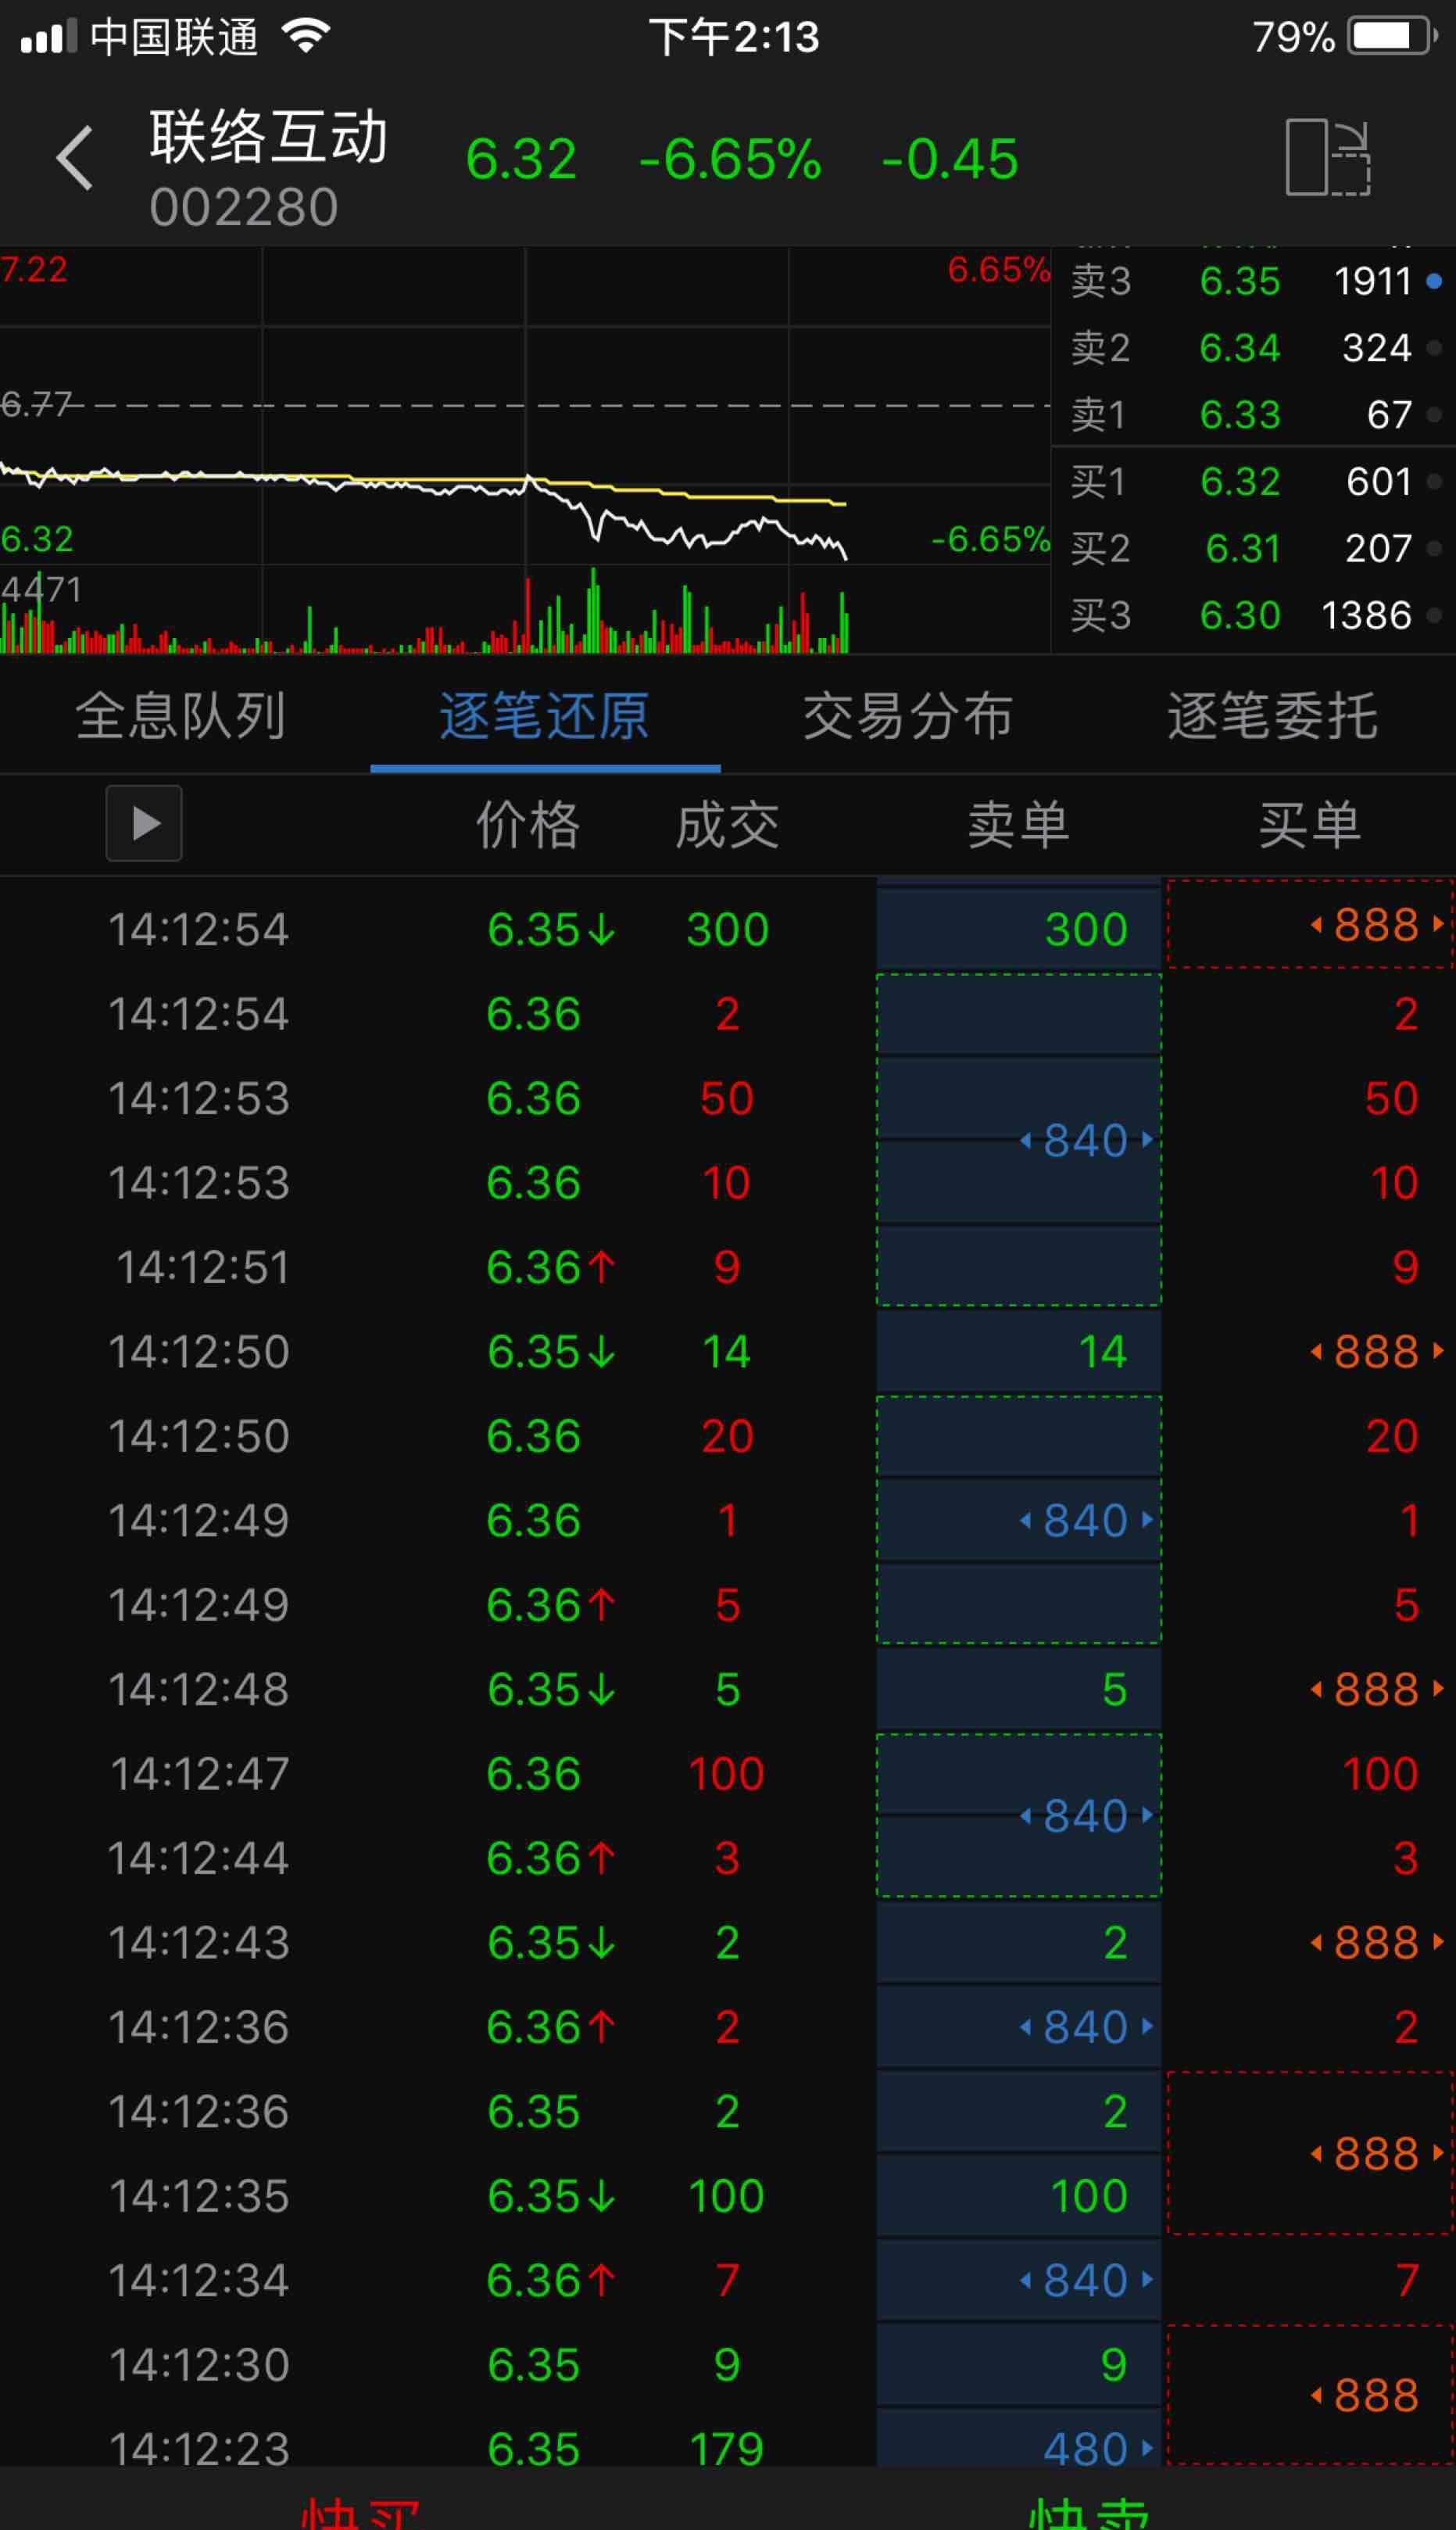Expand buy order 888 at 14:12:54

click(1376, 924)
